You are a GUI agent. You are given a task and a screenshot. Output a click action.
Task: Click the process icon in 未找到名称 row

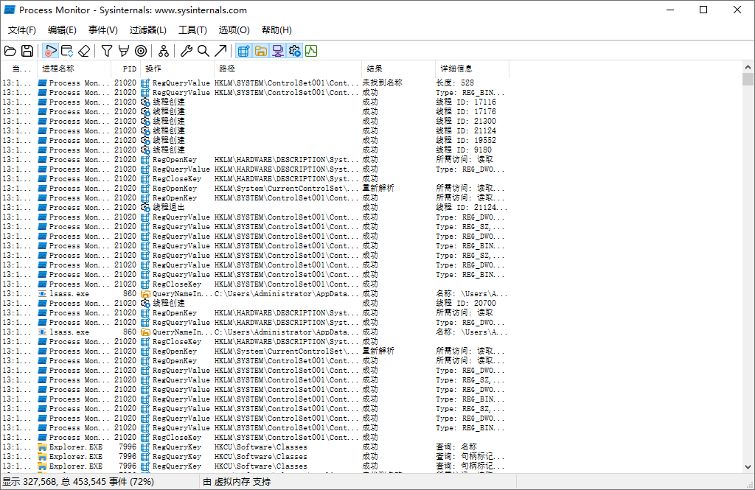pyautogui.click(x=42, y=83)
